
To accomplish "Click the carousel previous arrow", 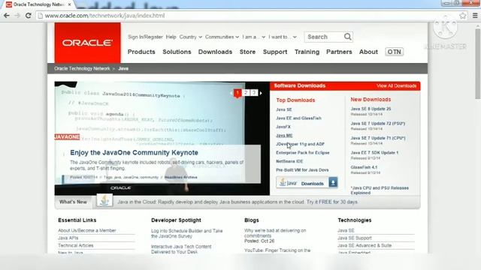I will point(231,93).
